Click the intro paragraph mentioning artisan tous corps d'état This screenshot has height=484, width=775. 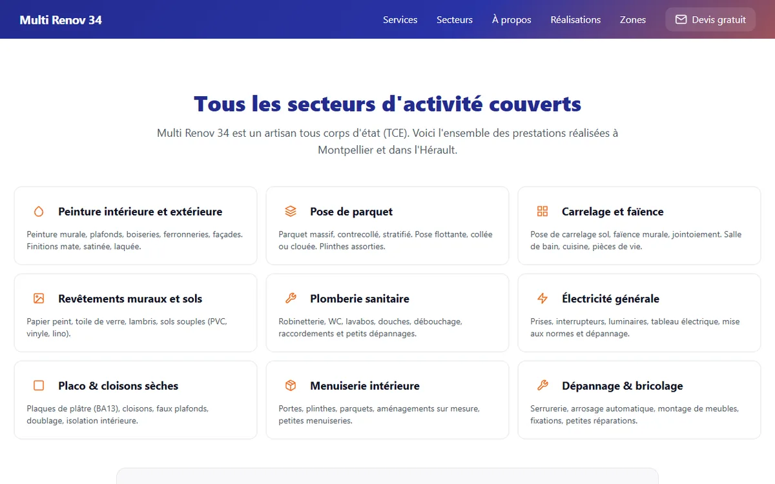[x=387, y=141]
